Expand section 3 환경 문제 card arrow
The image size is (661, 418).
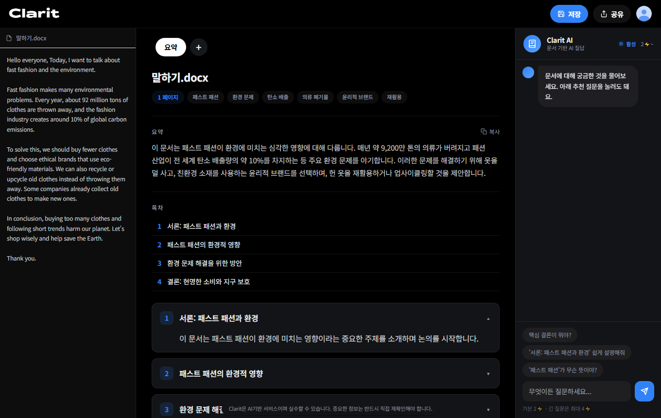488,410
